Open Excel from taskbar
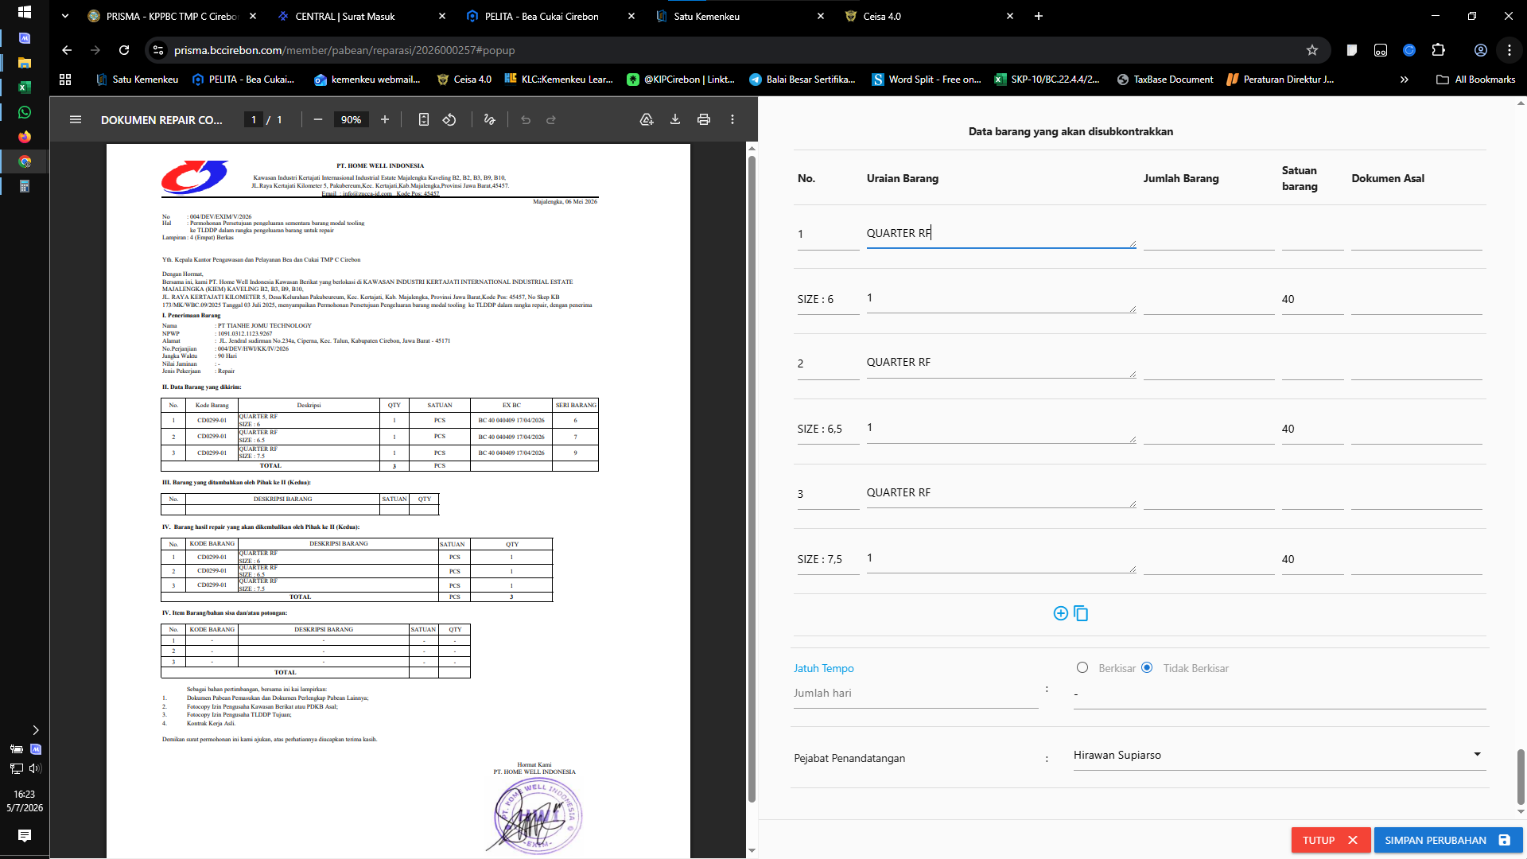This screenshot has width=1527, height=859. click(25, 87)
